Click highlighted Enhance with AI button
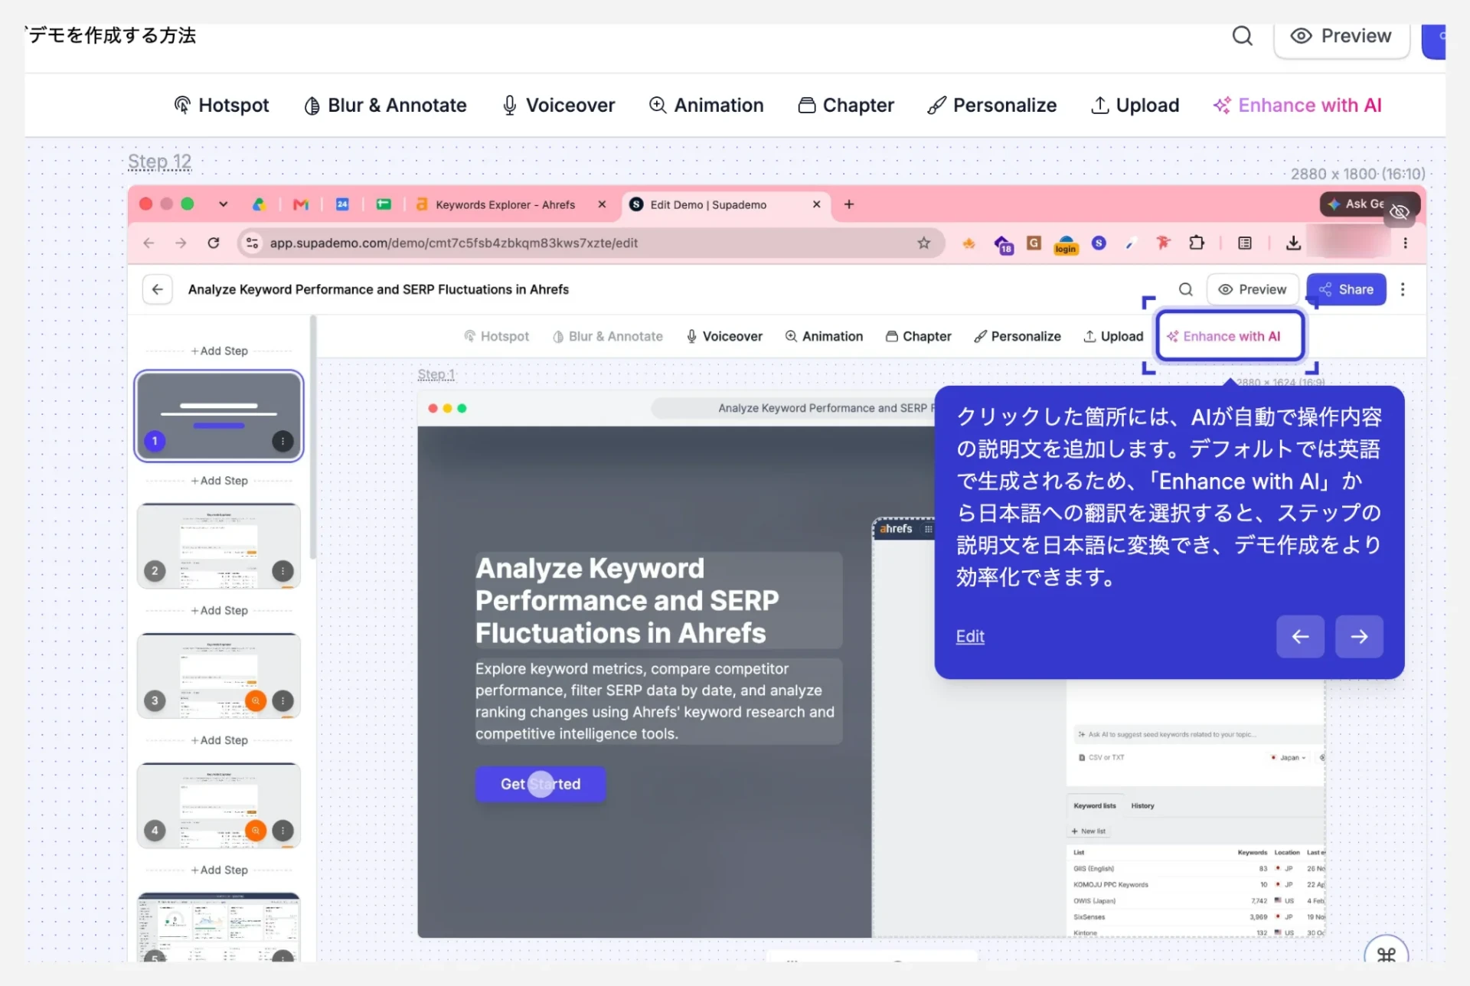The image size is (1470, 986). 1230,336
